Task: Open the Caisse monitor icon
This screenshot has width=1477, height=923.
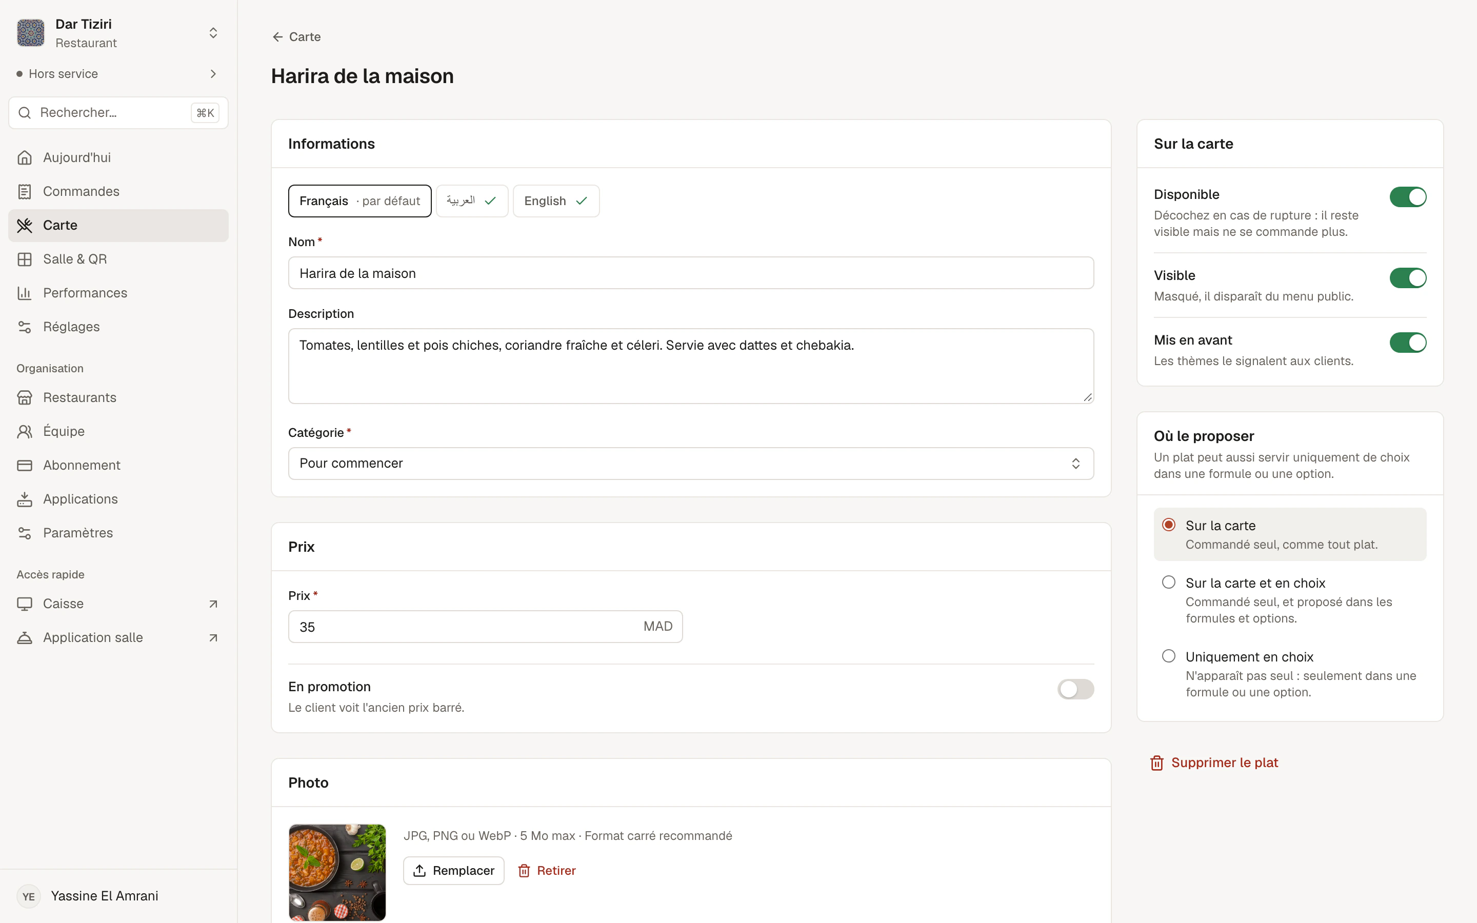Action: [x=25, y=604]
